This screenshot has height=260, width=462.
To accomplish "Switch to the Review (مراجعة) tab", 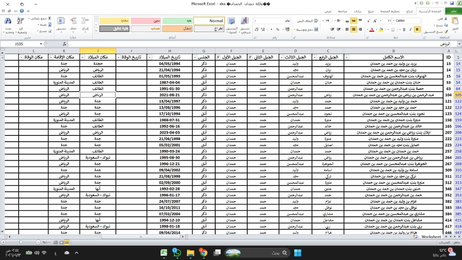I will 342,11.
